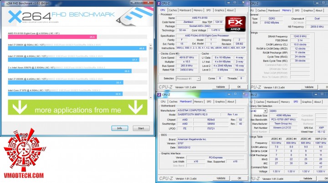Click the Part Number Xtreem-LV-2133
This screenshot has width=328, height=183.
tap(283, 127)
